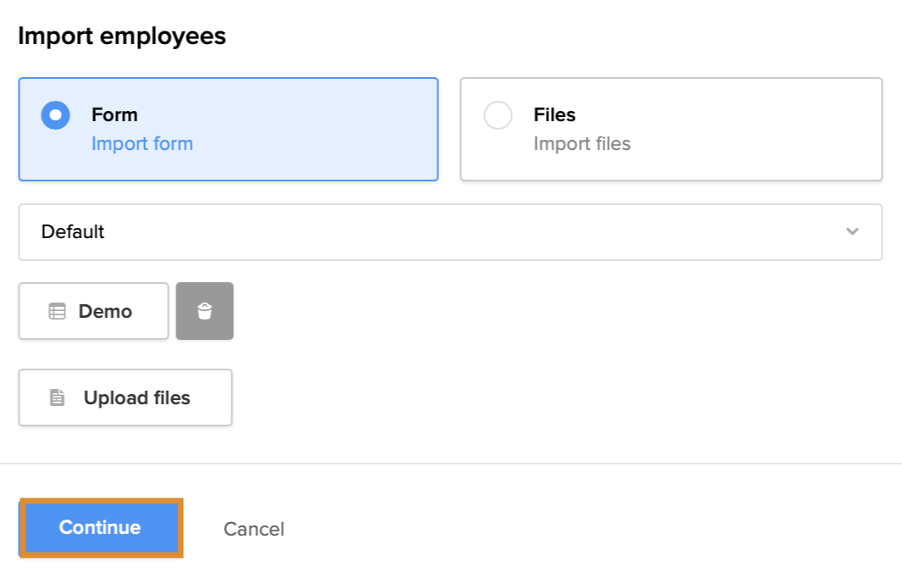Click the 'Import employees' heading
This screenshot has height=578, width=902.
pos(121,36)
